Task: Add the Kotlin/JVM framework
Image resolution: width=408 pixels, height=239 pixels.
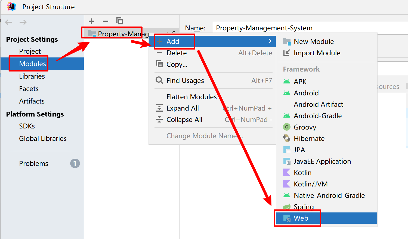Action: pos(326,184)
